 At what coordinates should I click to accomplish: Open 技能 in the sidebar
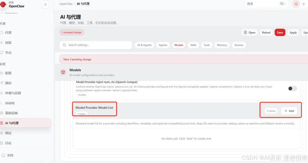point(26,43)
